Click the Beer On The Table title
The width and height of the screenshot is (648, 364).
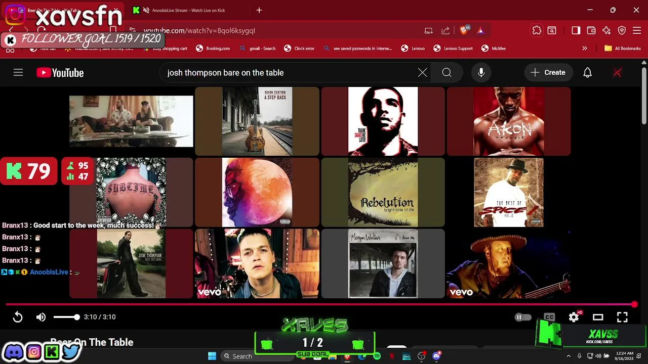click(92, 342)
